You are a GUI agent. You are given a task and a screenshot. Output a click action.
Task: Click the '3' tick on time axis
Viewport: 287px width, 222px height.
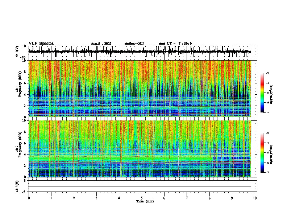[96, 198]
